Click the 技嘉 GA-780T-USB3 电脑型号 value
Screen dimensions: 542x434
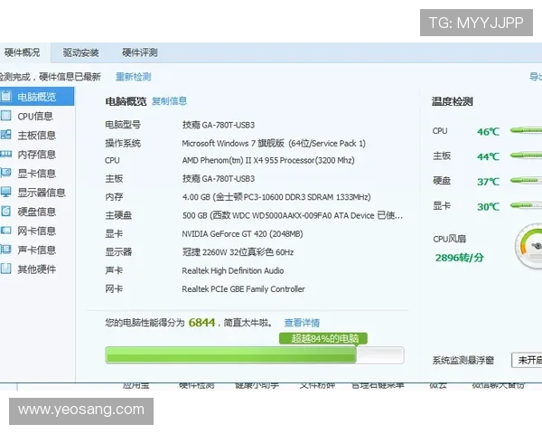click(x=219, y=125)
